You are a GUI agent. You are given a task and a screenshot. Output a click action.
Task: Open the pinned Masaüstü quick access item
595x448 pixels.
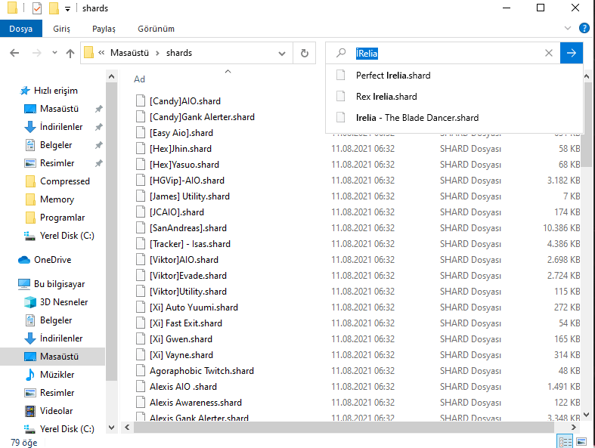click(x=59, y=109)
